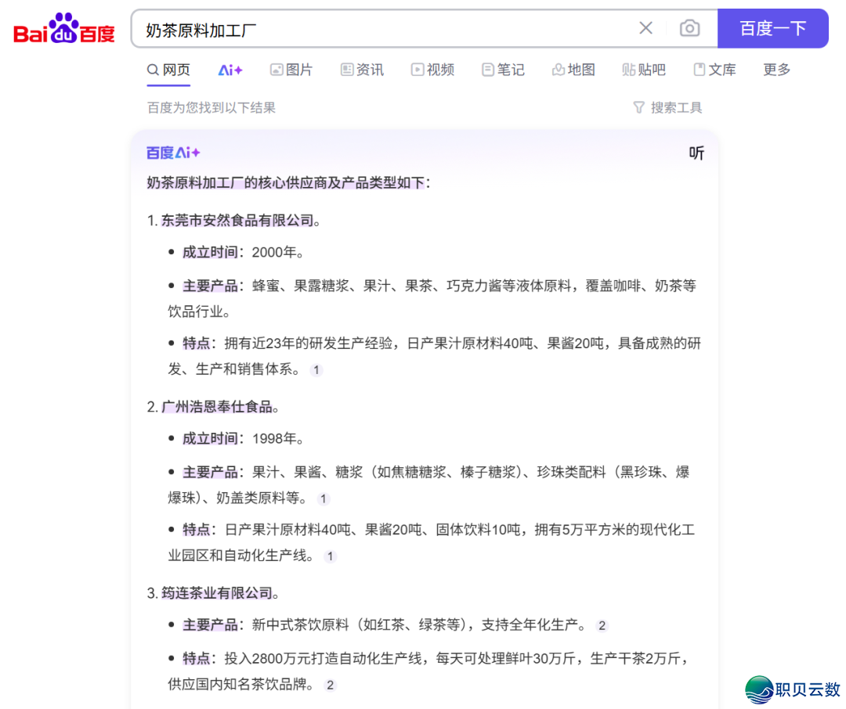Expand the 更多 menu
This screenshot has height=709, width=846.
tap(776, 70)
